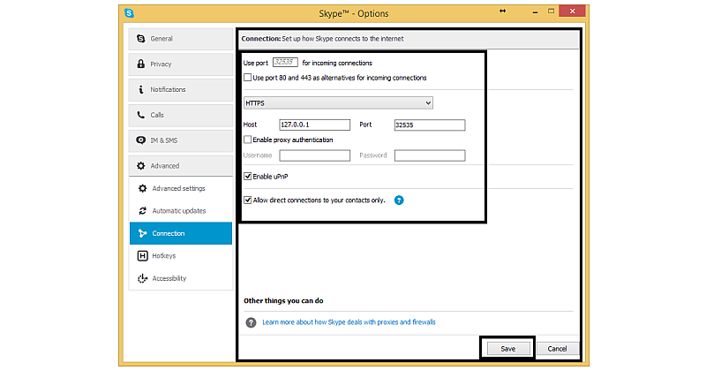Click the Cancel button
Screen dimensions: 706x370
pos(557,349)
